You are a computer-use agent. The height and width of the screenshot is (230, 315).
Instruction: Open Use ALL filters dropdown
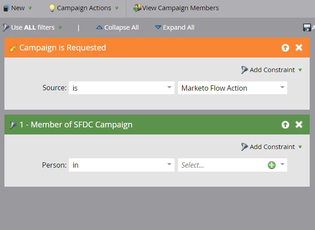(33, 27)
